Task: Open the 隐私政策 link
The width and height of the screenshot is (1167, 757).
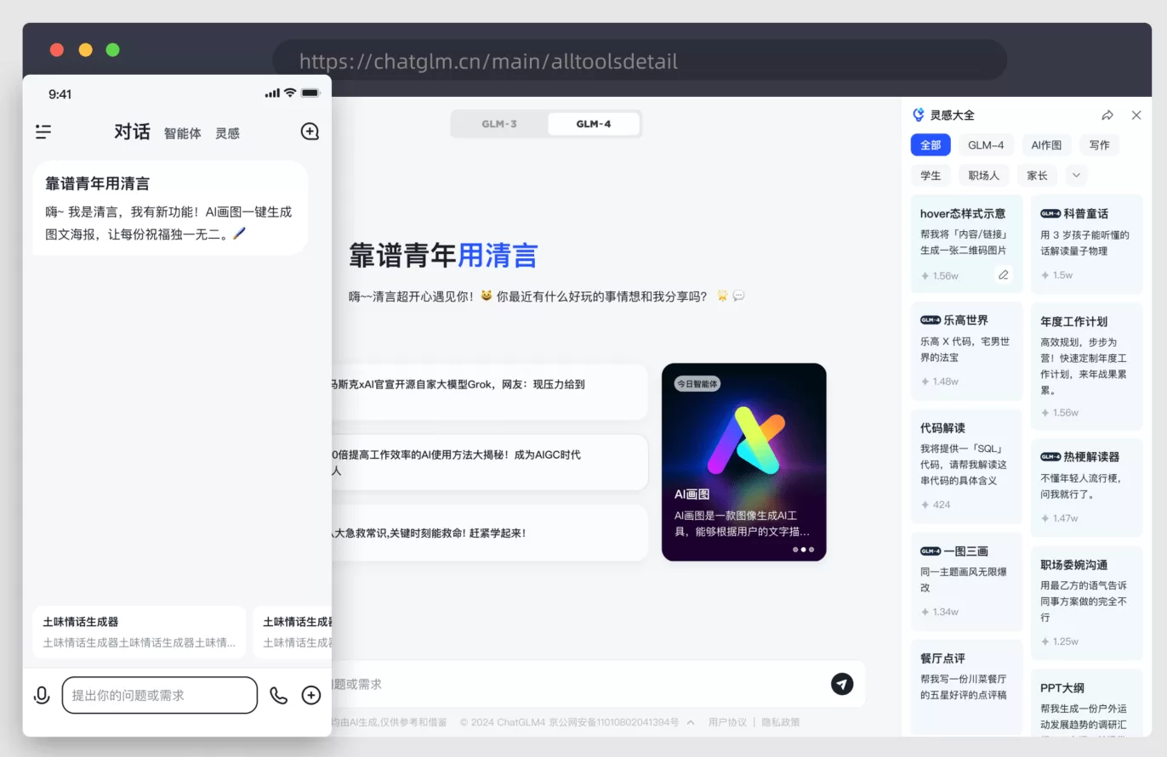Action: click(780, 722)
